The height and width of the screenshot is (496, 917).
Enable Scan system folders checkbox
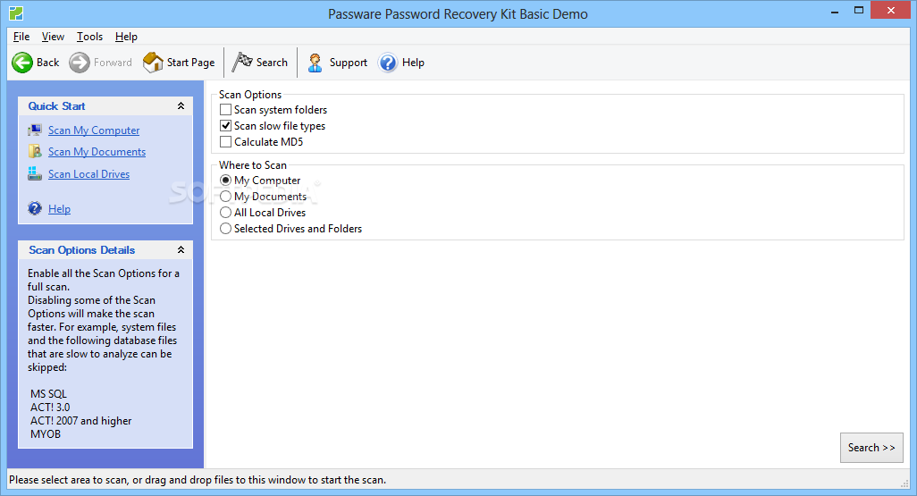(x=226, y=109)
